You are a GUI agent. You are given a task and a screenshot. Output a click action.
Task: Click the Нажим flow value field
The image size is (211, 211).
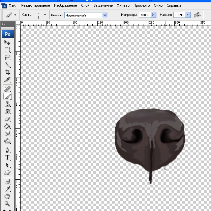179,15
